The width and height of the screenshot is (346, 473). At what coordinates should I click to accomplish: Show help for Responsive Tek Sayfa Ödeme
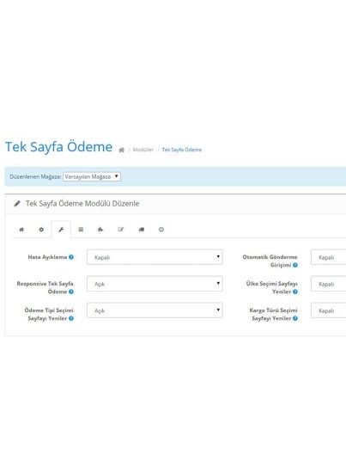coord(71,292)
